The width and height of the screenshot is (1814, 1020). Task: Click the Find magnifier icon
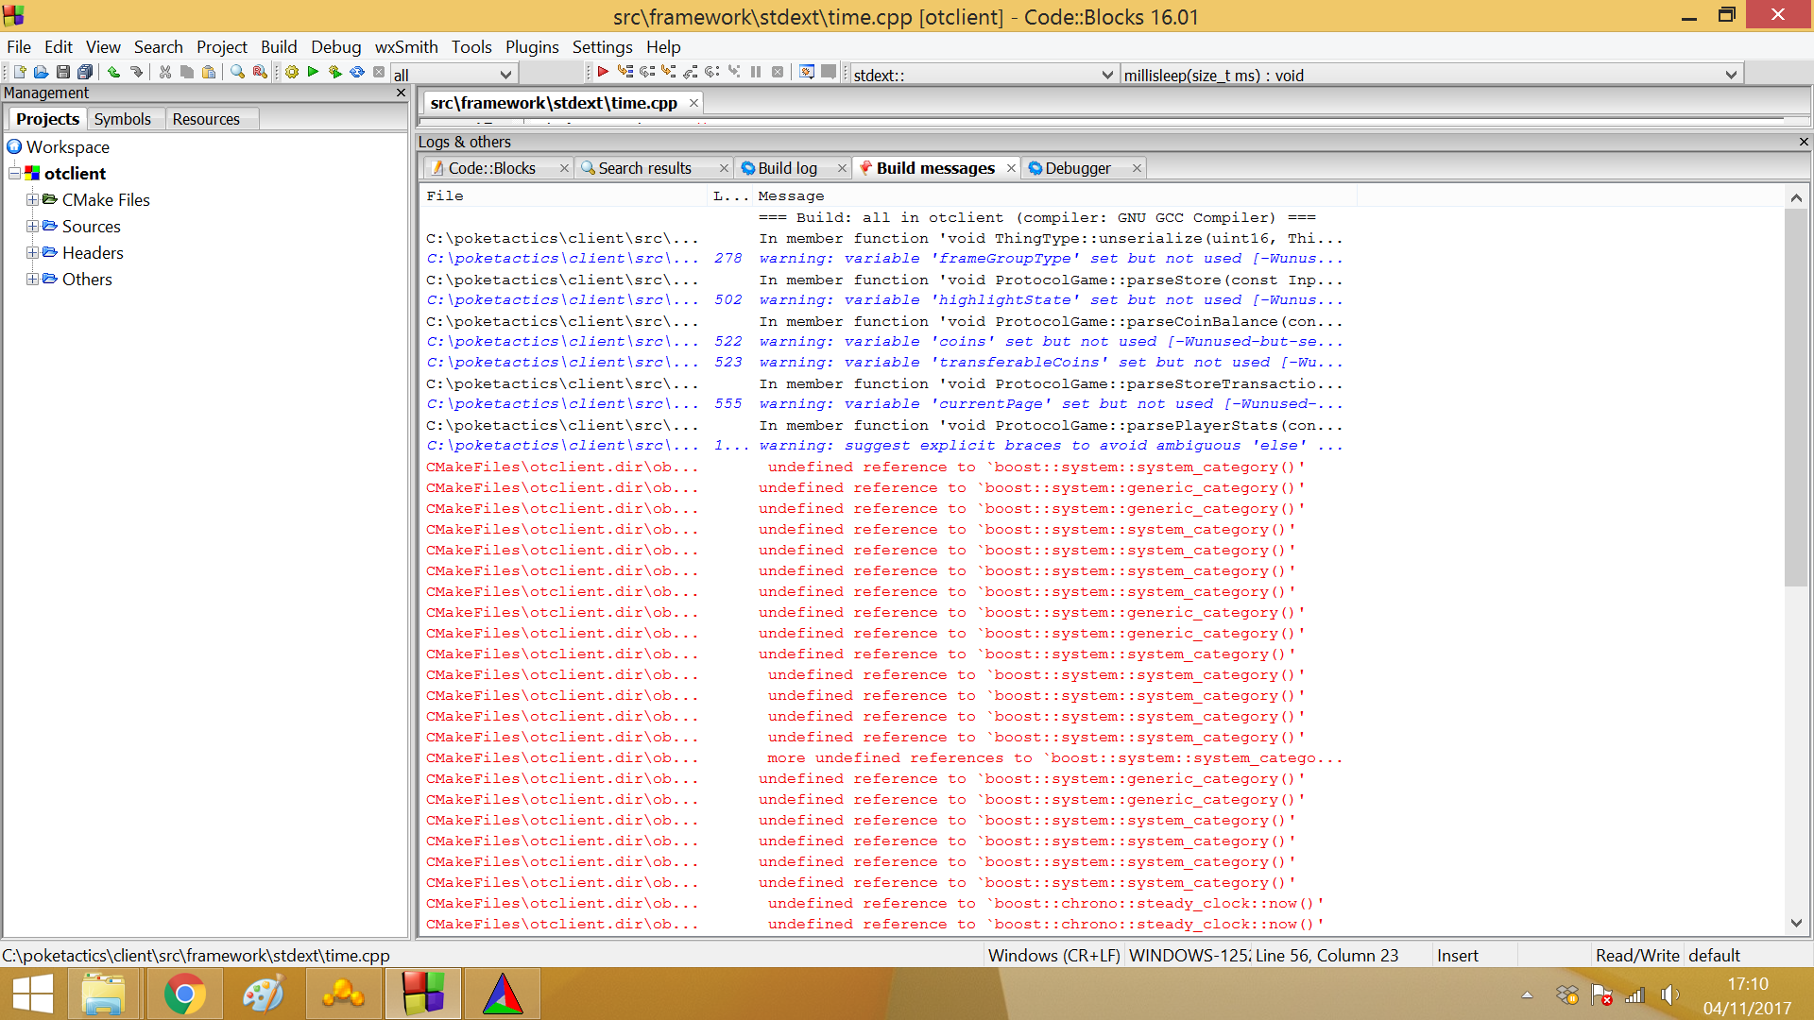(237, 72)
